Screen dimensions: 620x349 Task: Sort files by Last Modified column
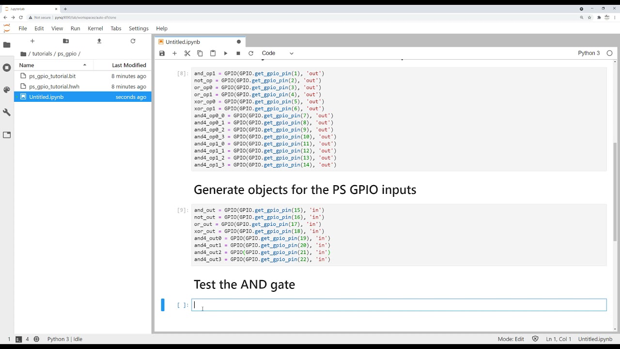tap(123, 65)
